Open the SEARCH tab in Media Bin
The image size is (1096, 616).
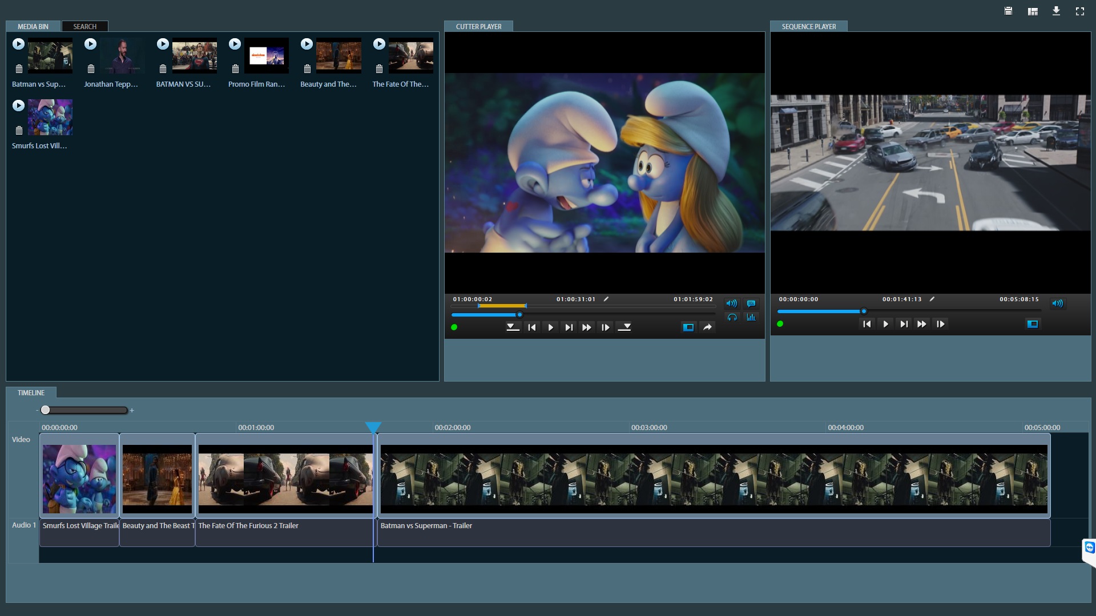click(85, 26)
